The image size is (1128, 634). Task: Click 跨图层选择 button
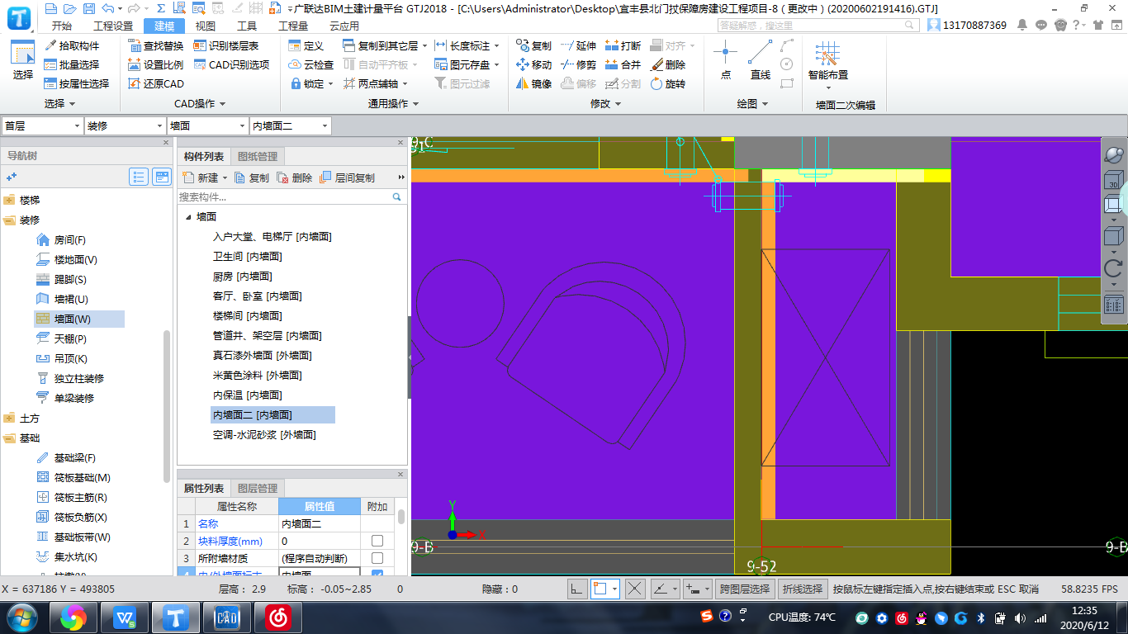click(x=745, y=589)
